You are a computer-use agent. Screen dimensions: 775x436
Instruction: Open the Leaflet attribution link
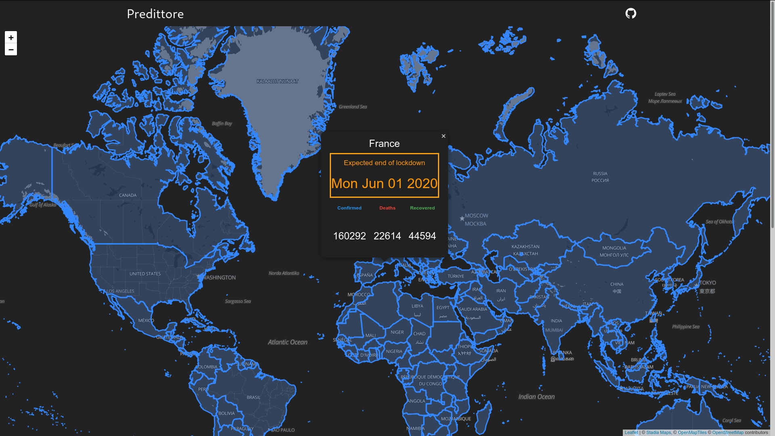(631, 432)
